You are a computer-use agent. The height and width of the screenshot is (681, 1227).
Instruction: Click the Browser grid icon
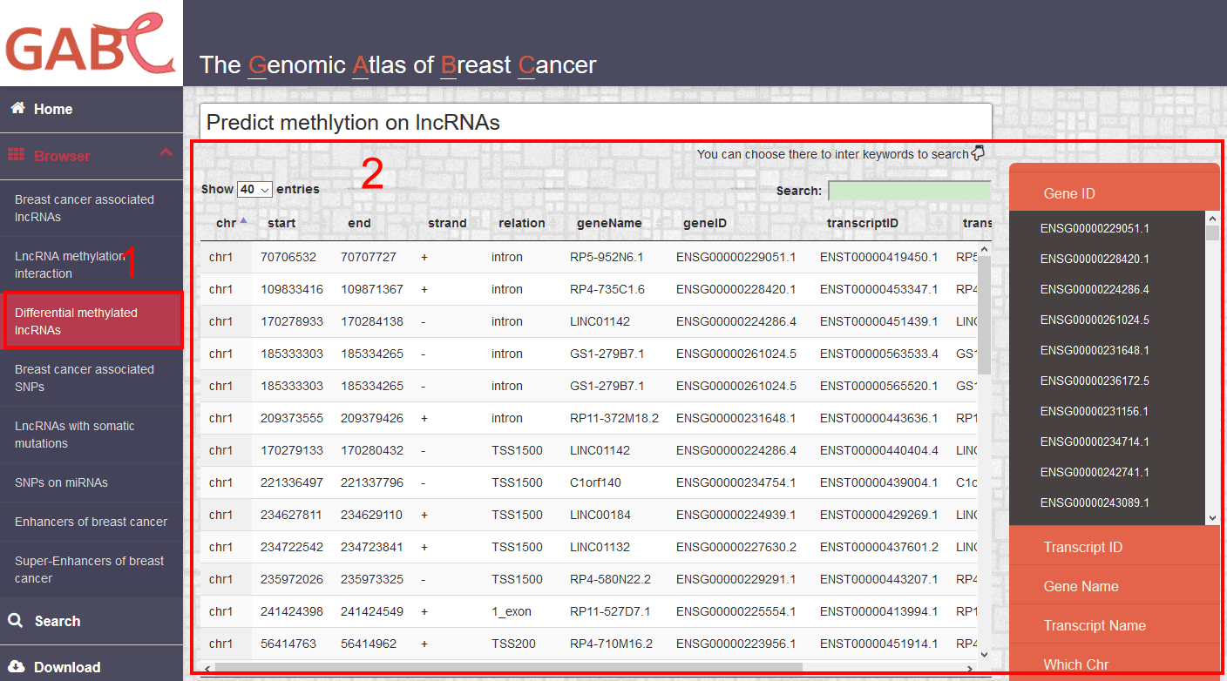click(16, 155)
